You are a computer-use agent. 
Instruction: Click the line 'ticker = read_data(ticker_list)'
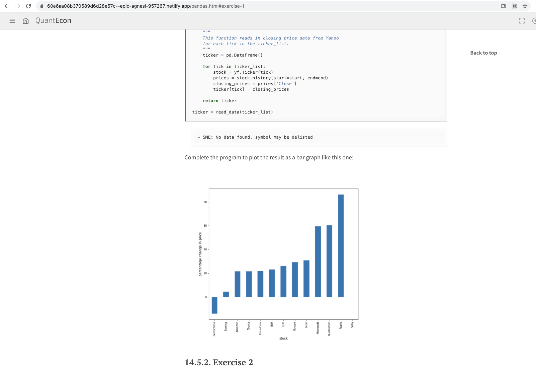click(233, 112)
